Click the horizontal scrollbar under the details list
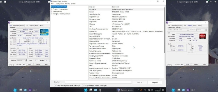Viewport: 218px width, 92px height. [125, 79]
